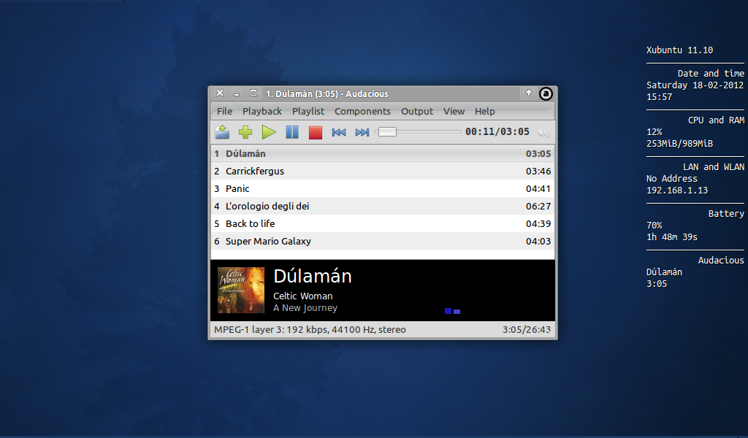Click the 253MiB/989MiB RAM readout
748x438 pixels.
click(680, 144)
